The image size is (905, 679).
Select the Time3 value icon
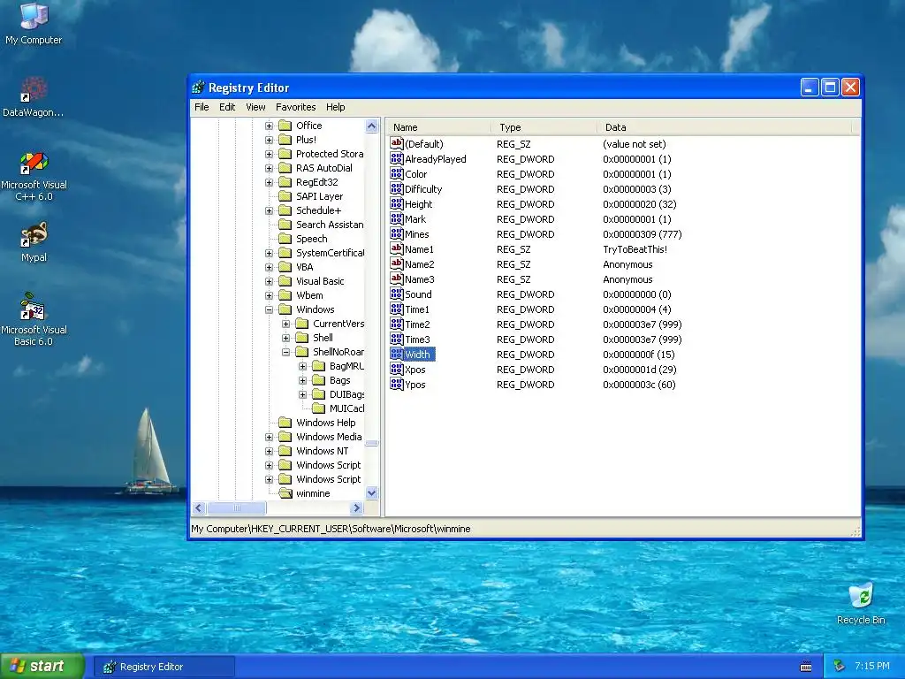397,339
